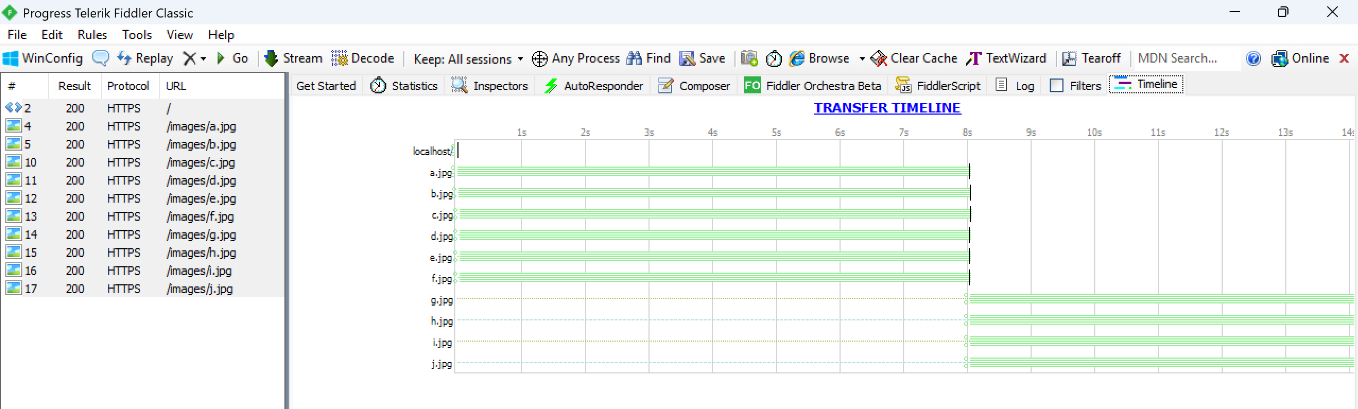
Task: Focus the MDN Search input field
Action: (x=1187, y=58)
